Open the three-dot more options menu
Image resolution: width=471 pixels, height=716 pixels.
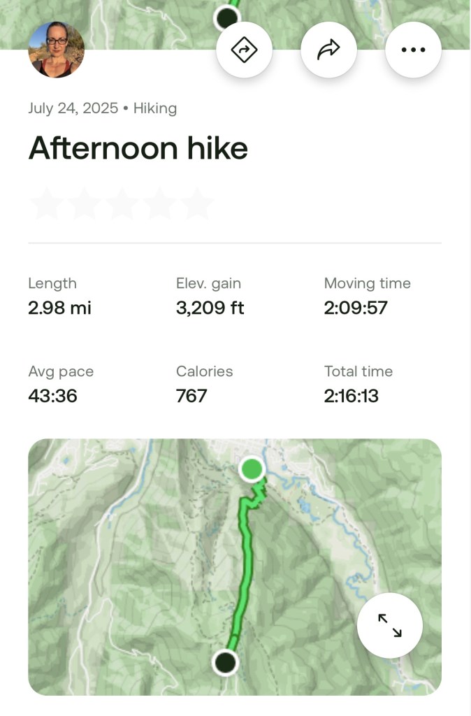[x=413, y=50]
